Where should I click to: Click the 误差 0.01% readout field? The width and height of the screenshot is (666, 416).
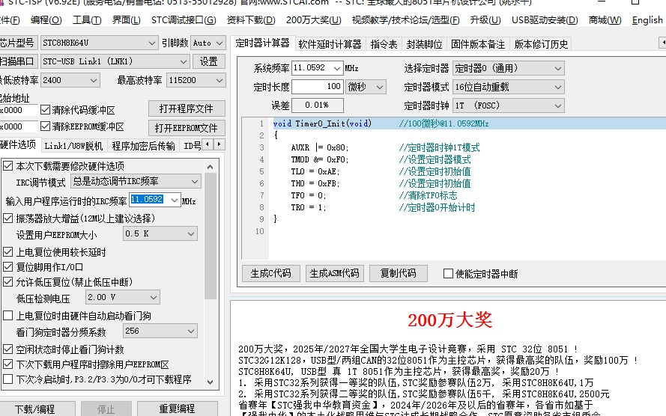[x=318, y=105]
